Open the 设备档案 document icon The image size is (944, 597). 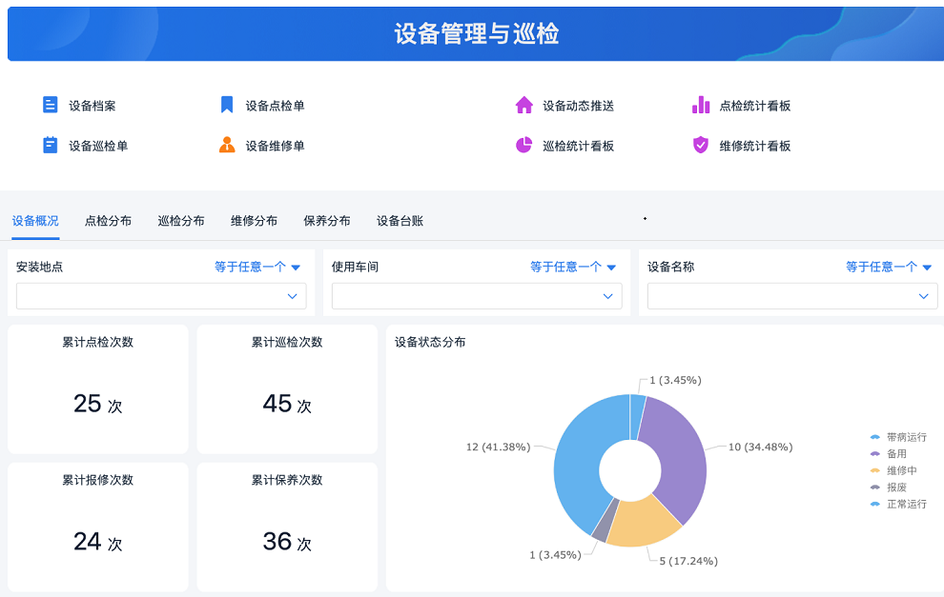point(50,105)
